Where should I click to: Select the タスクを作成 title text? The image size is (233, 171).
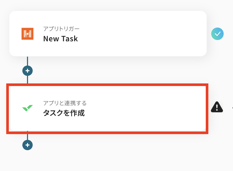coord(64,113)
